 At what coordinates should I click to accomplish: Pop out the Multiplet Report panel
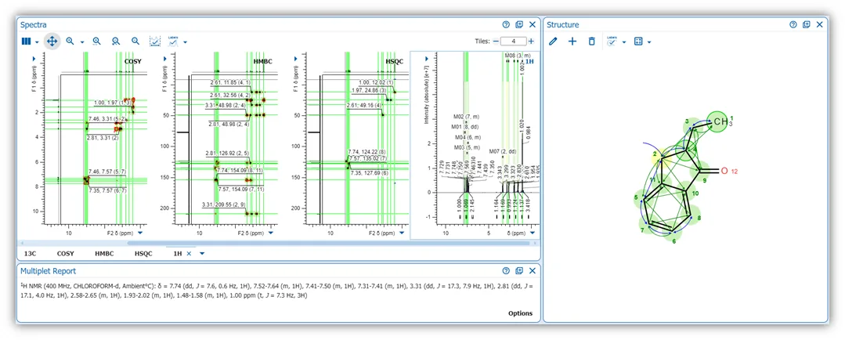click(x=519, y=270)
